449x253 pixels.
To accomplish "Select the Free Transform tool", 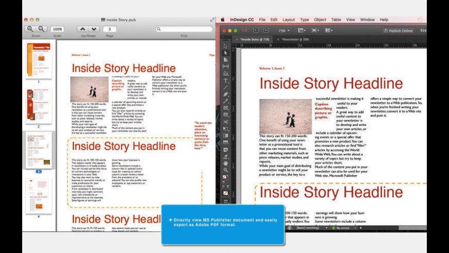I will [x=226, y=129].
